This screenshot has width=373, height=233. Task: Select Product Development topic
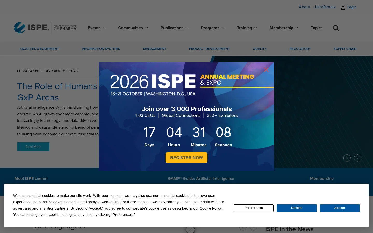210,49
